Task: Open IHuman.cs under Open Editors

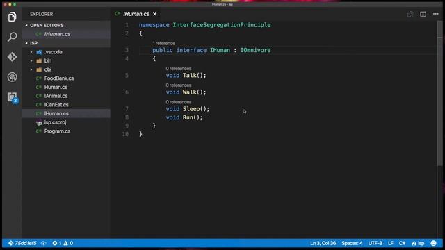Action: pyautogui.click(x=67, y=34)
